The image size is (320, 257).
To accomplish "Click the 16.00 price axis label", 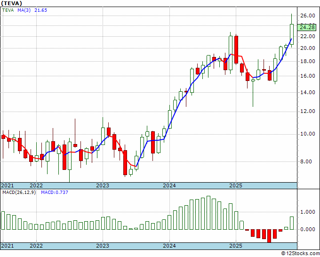I will (307, 76).
